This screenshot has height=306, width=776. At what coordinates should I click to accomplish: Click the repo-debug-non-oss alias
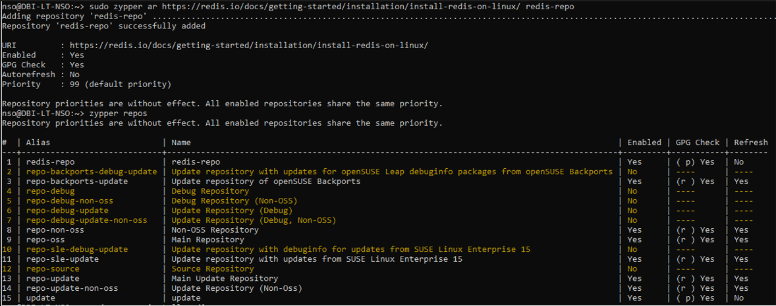click(69, 200)
